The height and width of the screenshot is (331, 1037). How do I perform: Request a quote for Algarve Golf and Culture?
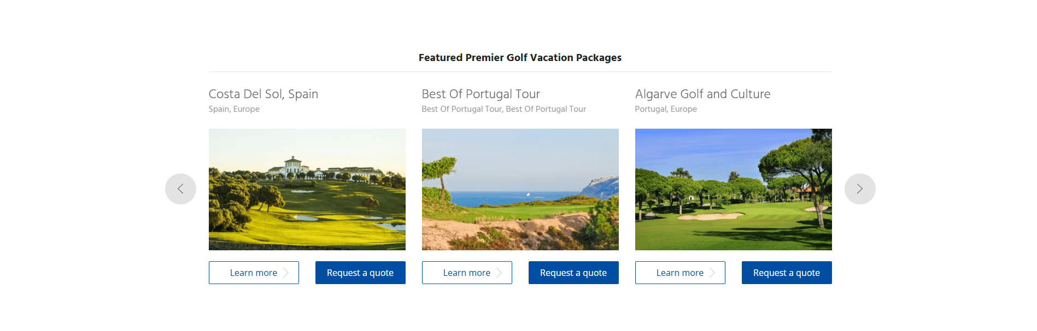click(787, 273)
